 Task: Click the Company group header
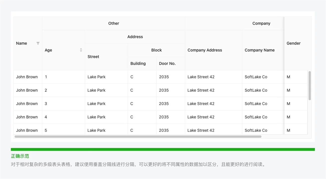(x=261, y=23)
